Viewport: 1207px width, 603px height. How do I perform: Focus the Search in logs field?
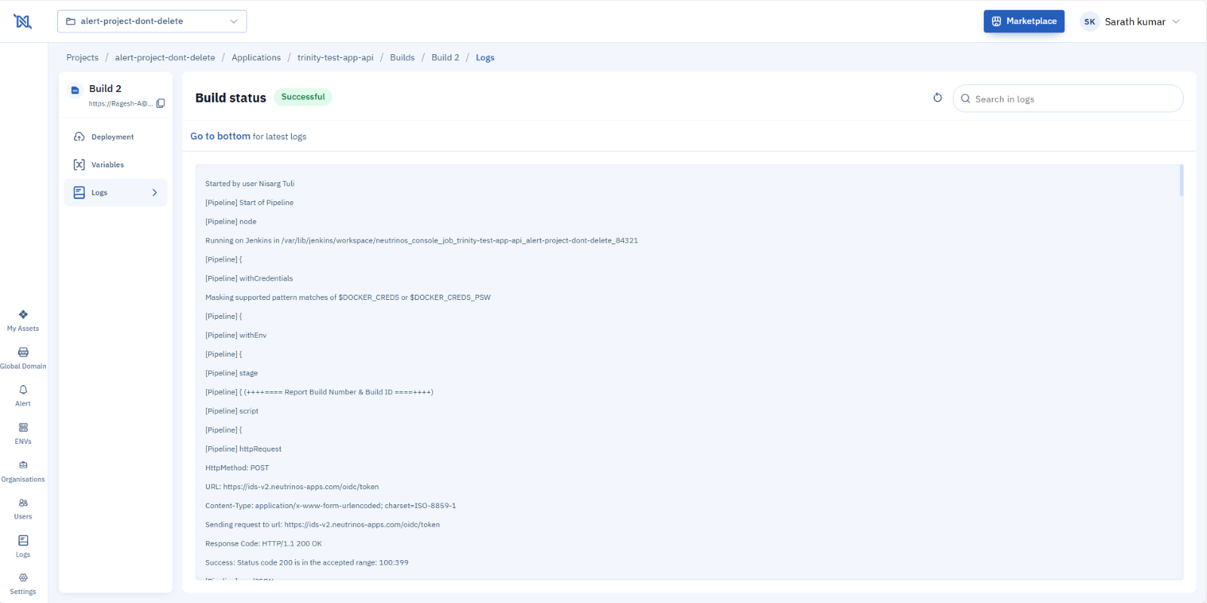pos(1068,99)
